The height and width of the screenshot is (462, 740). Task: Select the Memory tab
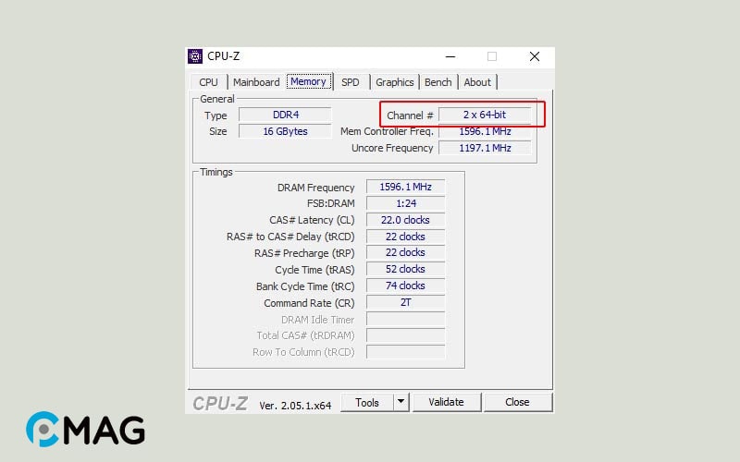point(308,81)
